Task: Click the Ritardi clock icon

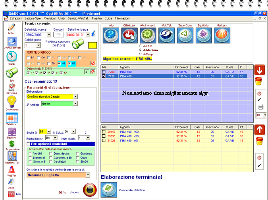Action: 12,57
